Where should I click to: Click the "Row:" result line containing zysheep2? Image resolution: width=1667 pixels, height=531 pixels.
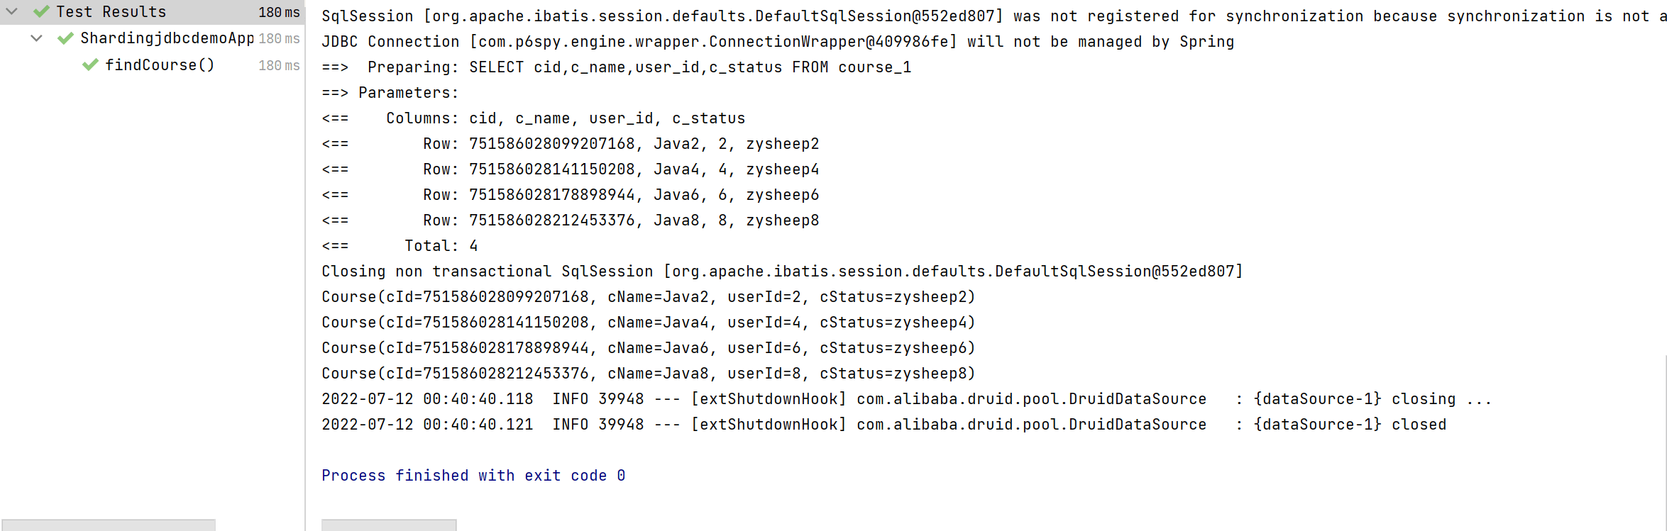(x=621, y=144)
